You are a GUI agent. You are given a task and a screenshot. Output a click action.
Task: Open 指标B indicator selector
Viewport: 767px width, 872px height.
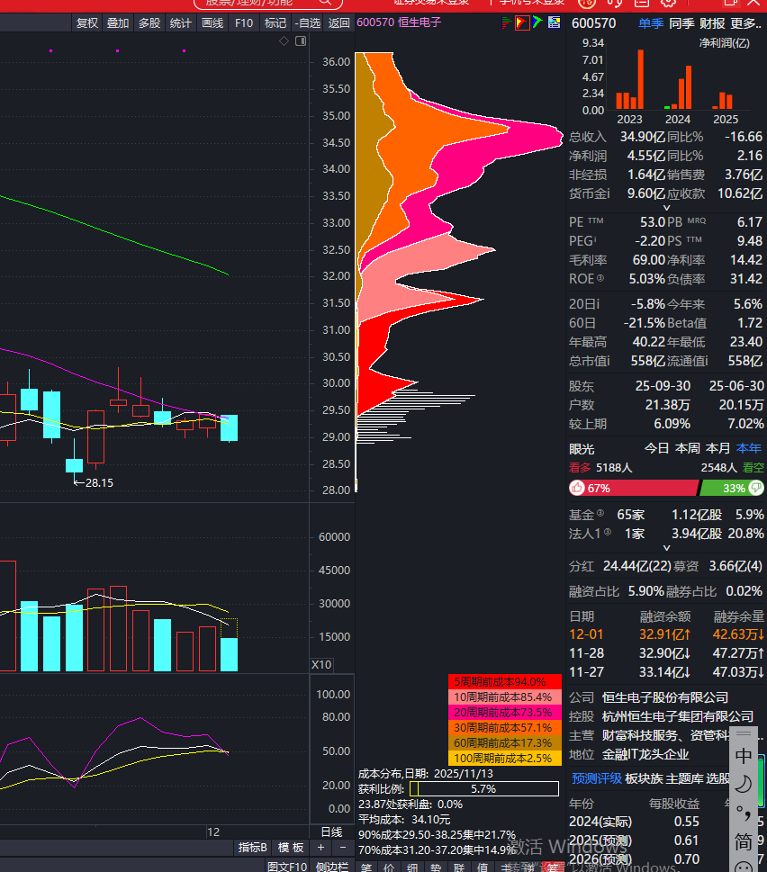point(252,847)
